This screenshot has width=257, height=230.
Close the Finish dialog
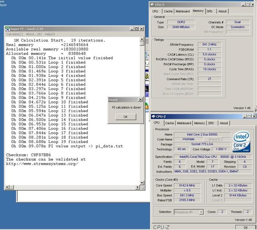point(140,100)
